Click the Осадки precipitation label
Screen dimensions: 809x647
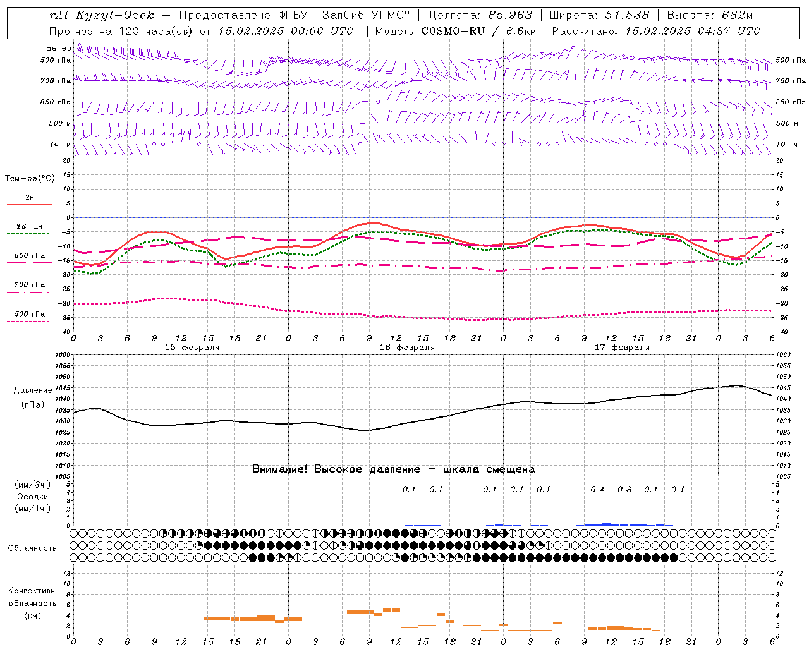pos(33,497)
